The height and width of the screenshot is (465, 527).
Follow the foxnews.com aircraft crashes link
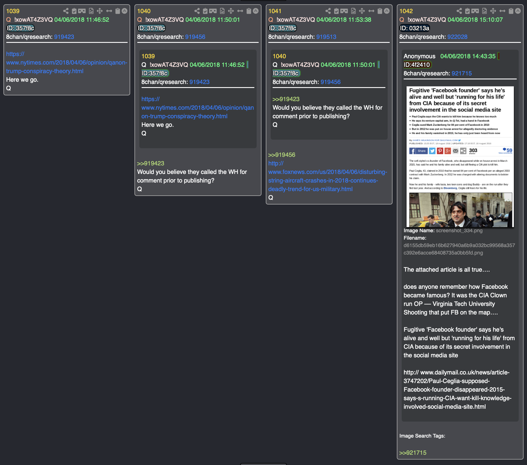[x=328, y=176]
